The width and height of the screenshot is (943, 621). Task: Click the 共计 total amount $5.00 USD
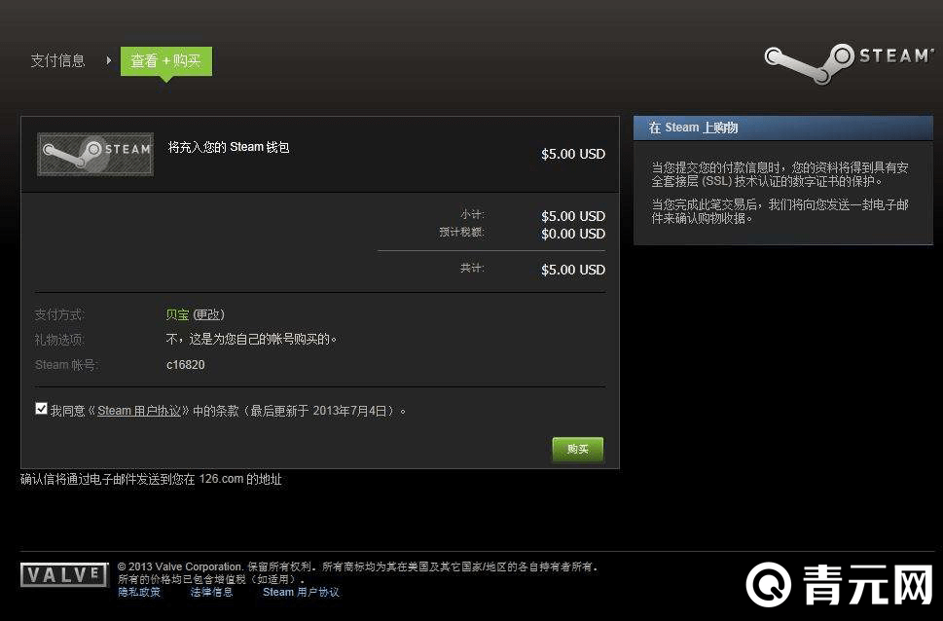click(x=573, y=270)
